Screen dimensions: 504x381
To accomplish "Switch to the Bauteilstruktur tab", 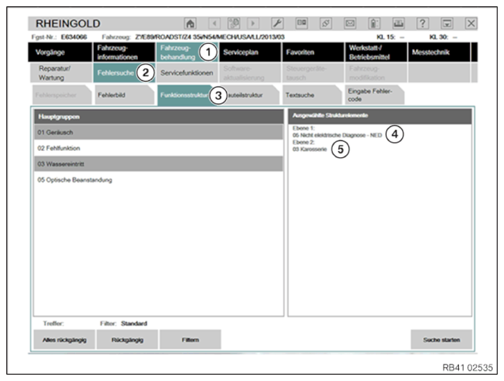I will pyautogui.click(x=250, y=95).
